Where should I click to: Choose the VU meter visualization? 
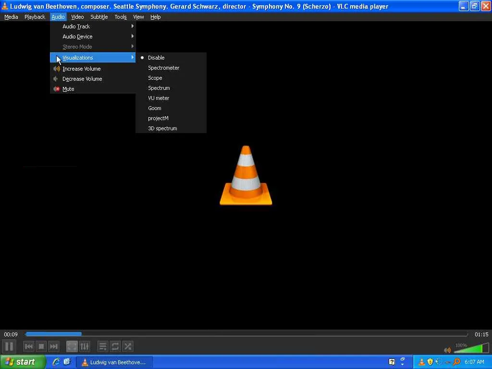tap(171, 98)
